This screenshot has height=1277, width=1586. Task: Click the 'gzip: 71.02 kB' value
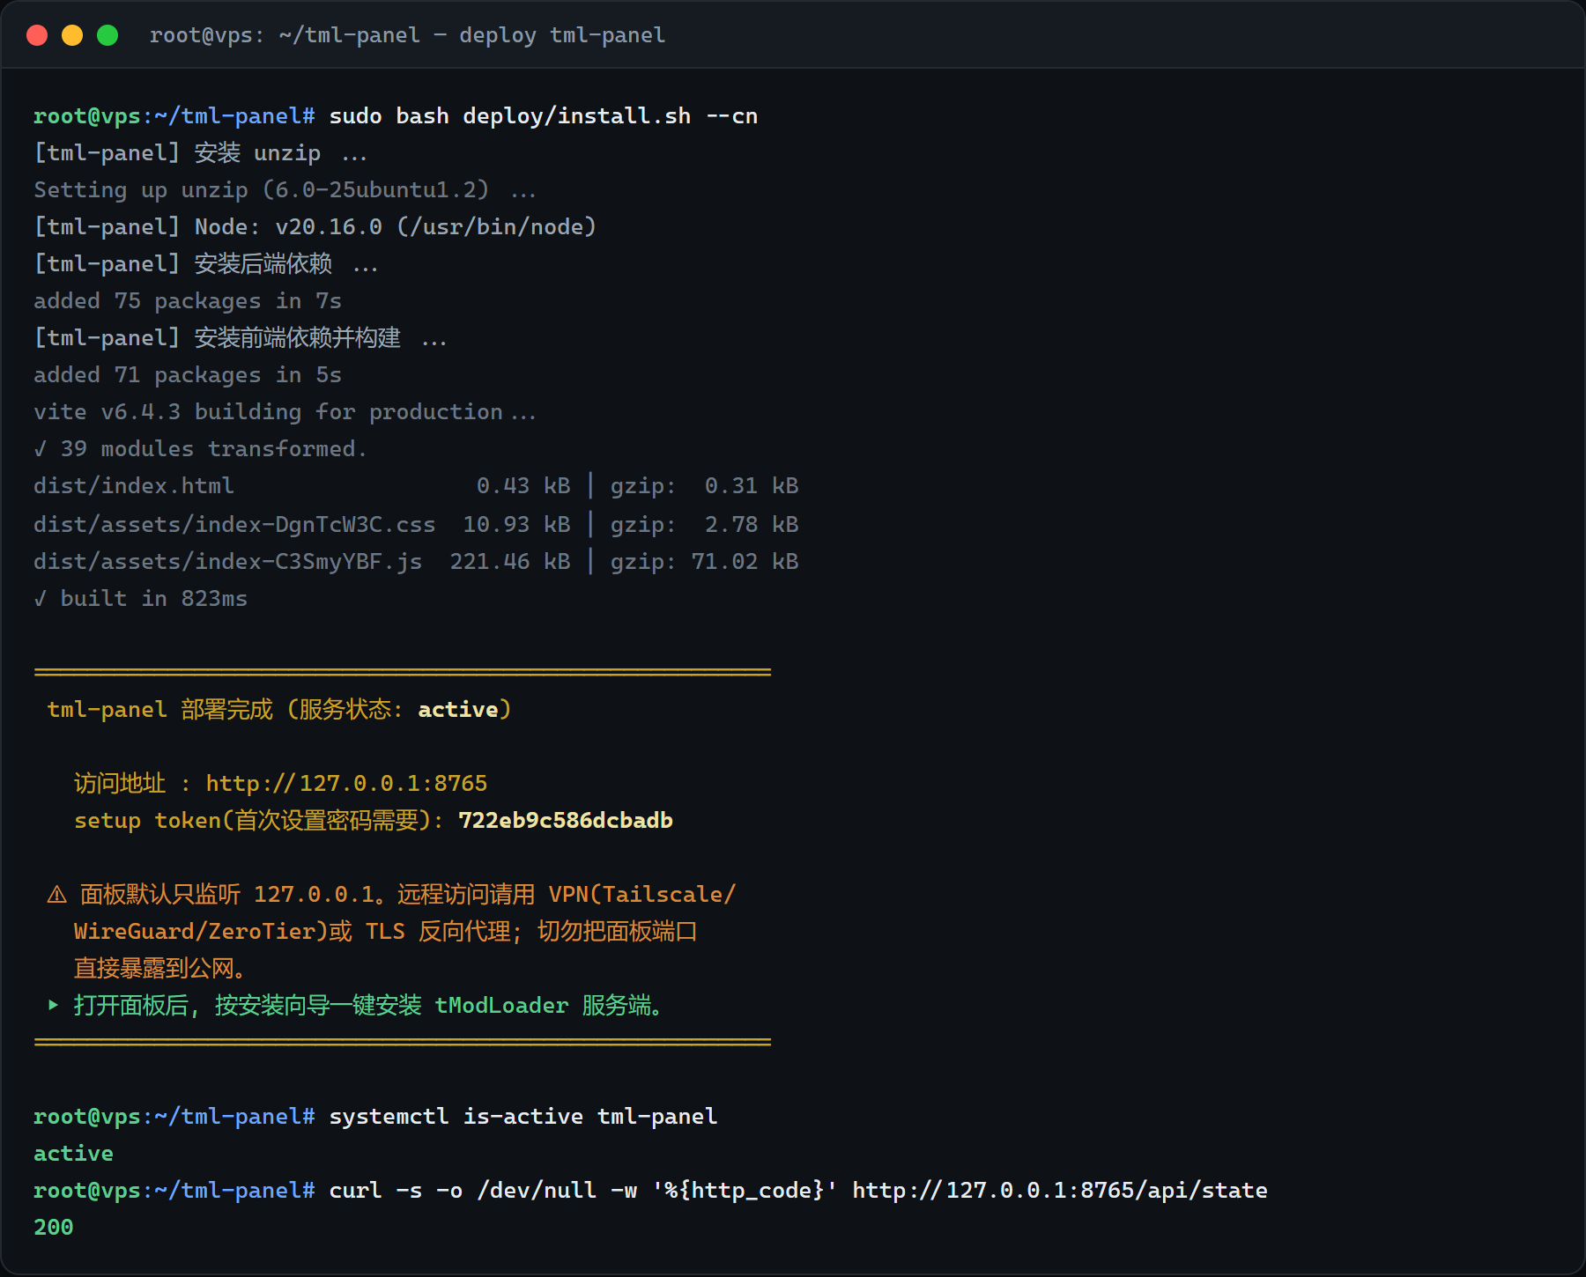(x=705, y=562)
